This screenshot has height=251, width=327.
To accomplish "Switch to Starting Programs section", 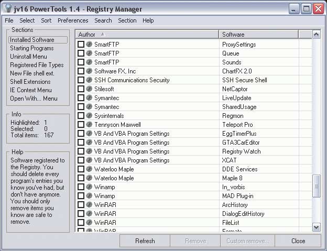I will (x=32, y=48).
